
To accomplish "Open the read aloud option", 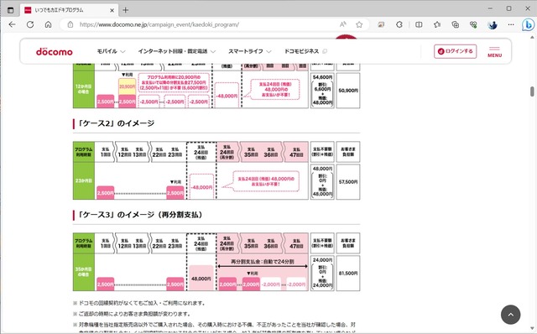I will pyautogui.click(x=343, y=24).
